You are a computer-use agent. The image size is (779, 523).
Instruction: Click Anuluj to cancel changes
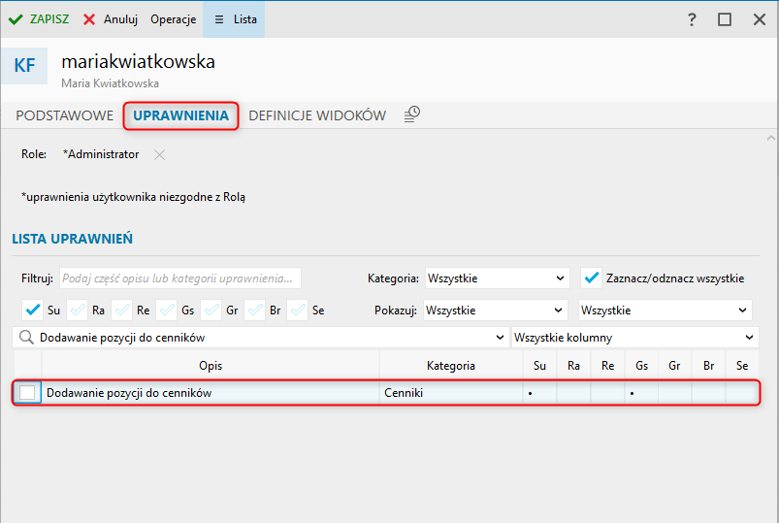click(111, 19)
